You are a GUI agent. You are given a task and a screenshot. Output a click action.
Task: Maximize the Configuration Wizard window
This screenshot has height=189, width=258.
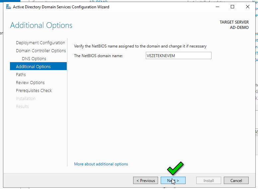pos(232,7)
